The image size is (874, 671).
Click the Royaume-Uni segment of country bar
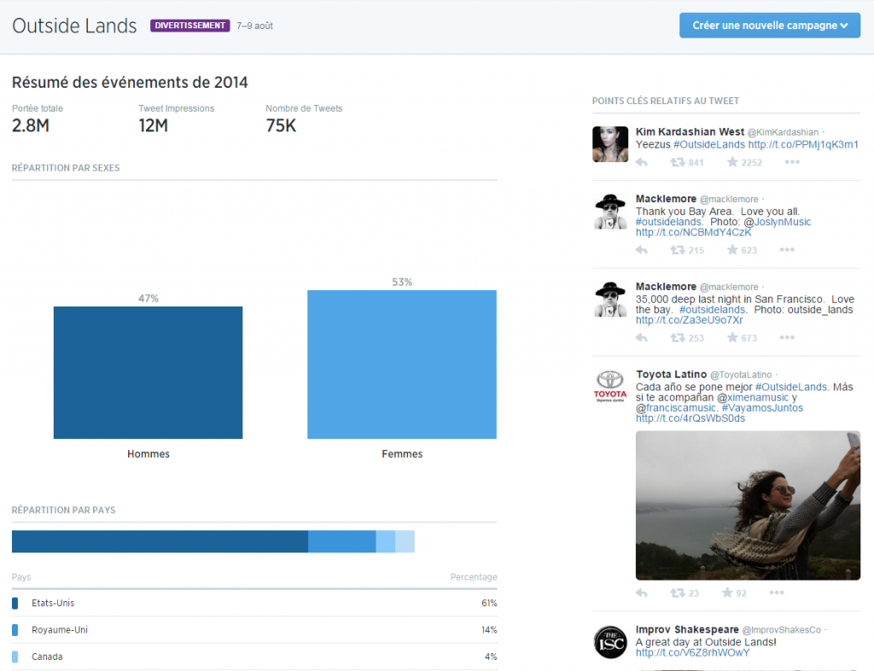[342, 542]
